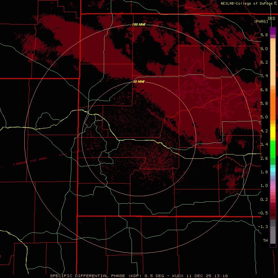
Task: Click the -1.3 value on the color scale
Action: coord(263,227)
